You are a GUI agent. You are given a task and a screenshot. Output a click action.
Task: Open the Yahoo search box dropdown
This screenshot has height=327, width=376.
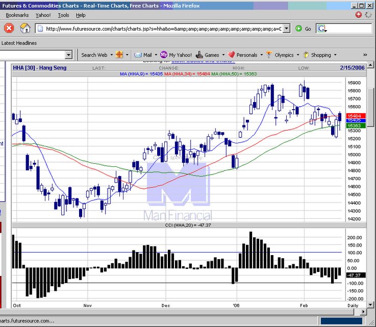68,55
